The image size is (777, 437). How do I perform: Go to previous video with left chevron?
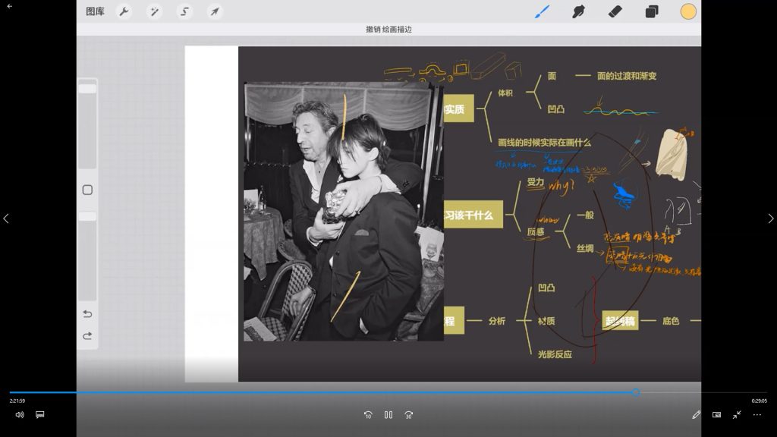coord(6,218)
